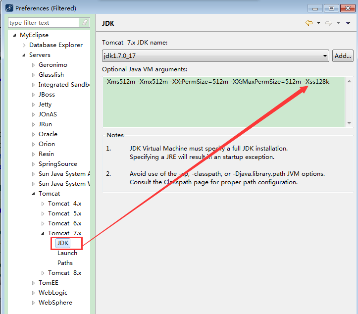The image size is (358, 314).
Task: Expand the Tomcat 6.x node
Action: click(x=43, y=223)
